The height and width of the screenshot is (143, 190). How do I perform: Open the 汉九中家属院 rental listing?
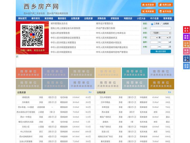click(105, 97)
